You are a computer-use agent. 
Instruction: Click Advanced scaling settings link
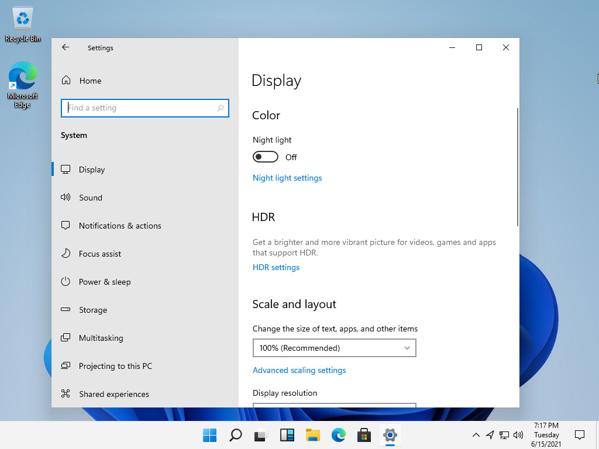coord(299,370)
